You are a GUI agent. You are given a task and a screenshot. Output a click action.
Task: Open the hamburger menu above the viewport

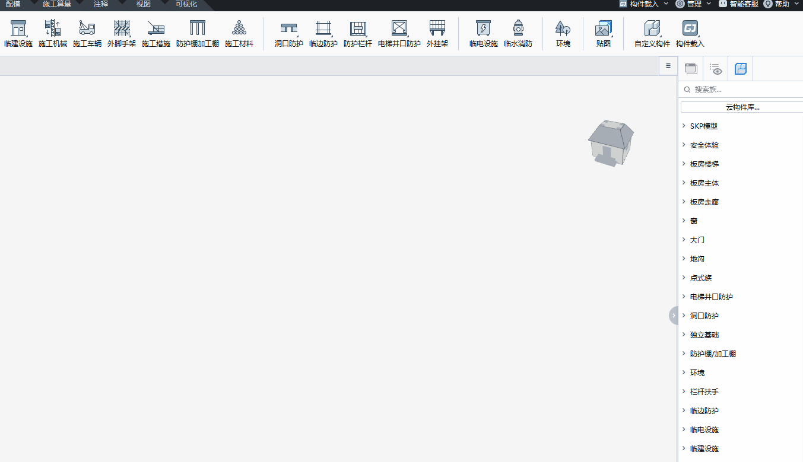click(x=668, y=66)
